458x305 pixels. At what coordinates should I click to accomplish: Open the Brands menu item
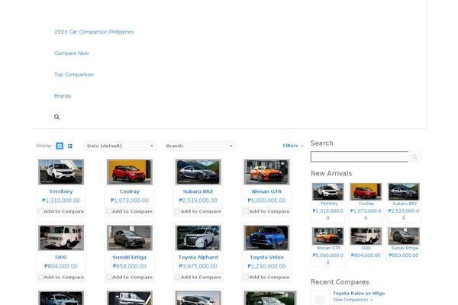click(x=63, y=96)
